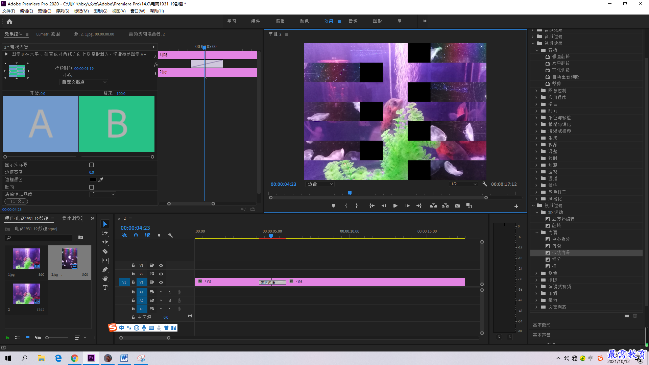649x365 pixels.
Task: Click Add Marker in Program monitor
Action: tap(333, 206)
